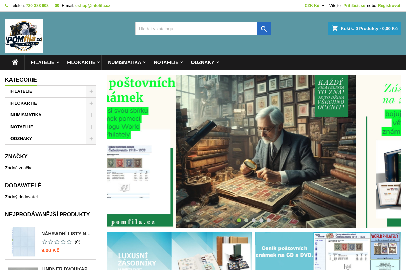Screen dimensions: 406x270
Task: Click the POMfila.cz store logo
Action: [24, 36]
